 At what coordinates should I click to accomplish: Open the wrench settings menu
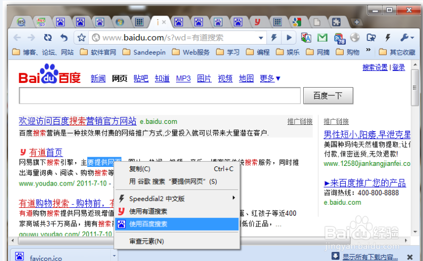(407, 38)
